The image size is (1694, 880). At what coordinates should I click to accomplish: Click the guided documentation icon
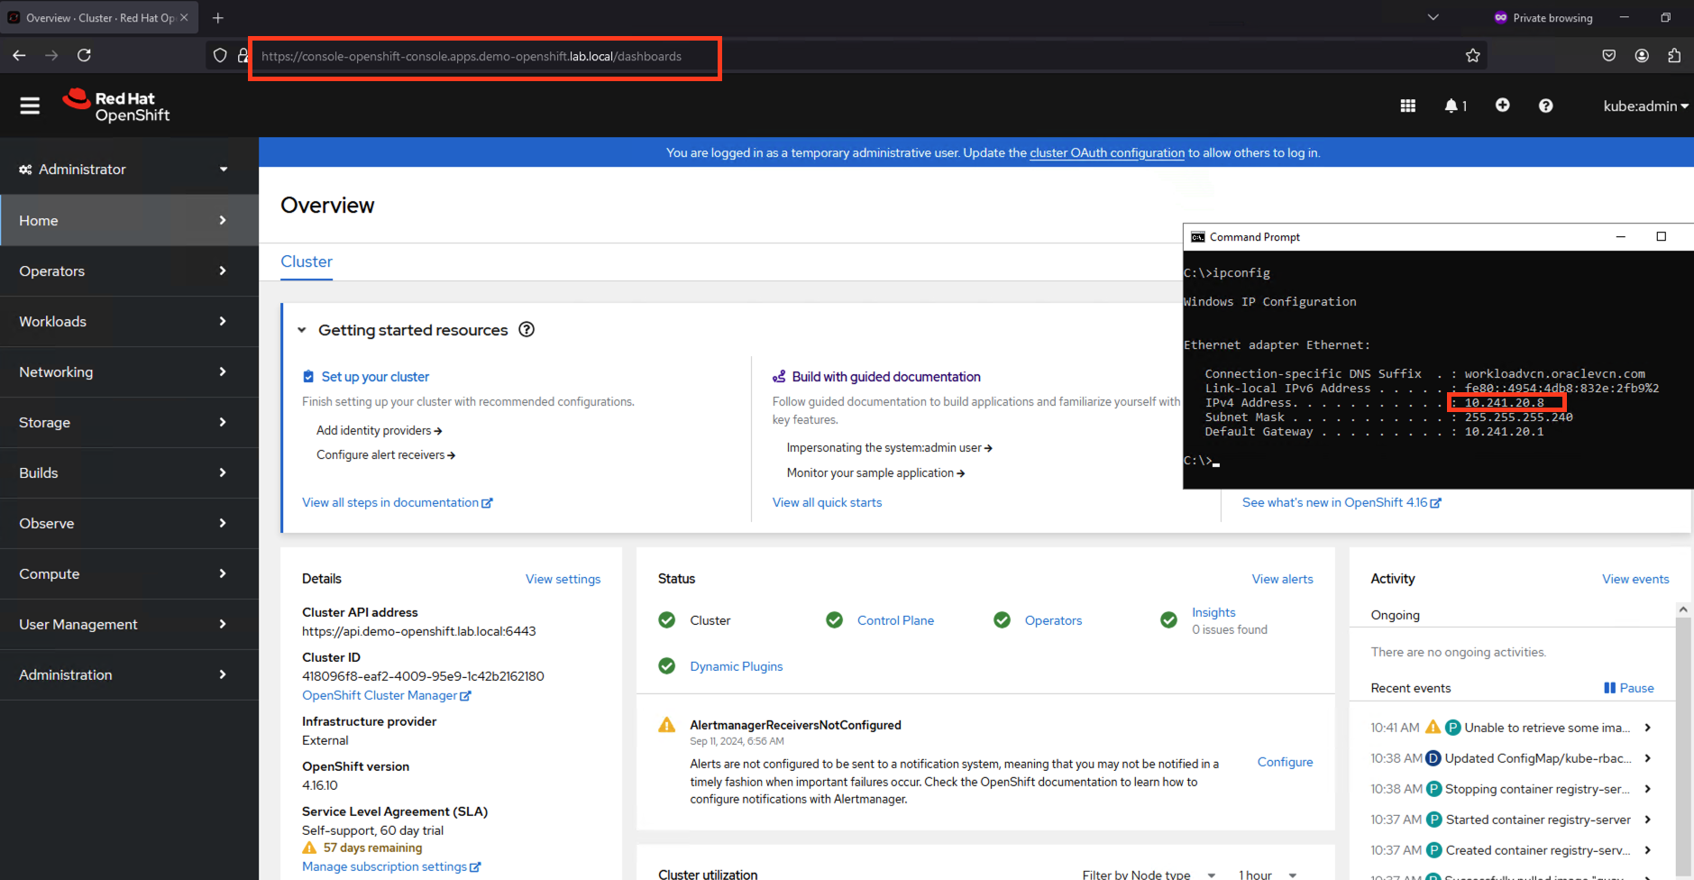coord(779,377)
